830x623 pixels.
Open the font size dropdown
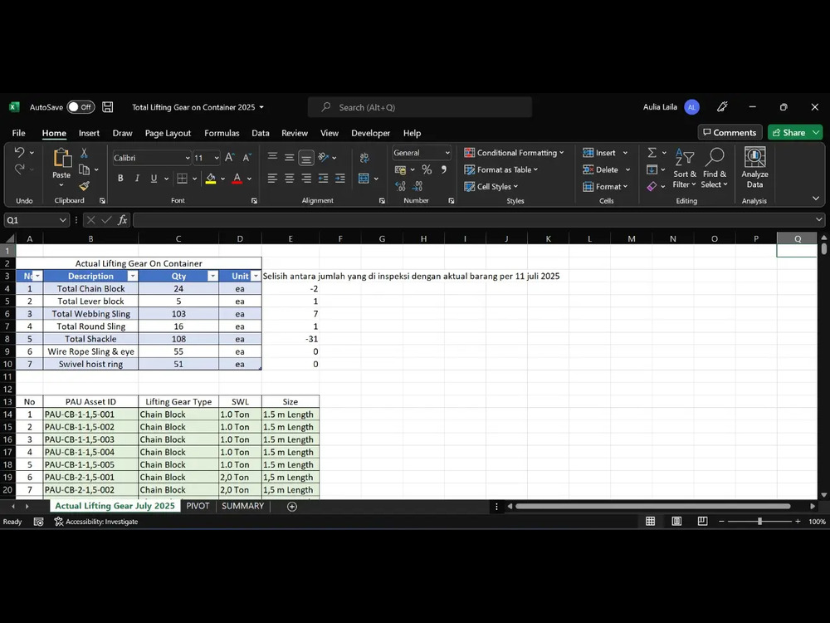[x=216, y=158]
